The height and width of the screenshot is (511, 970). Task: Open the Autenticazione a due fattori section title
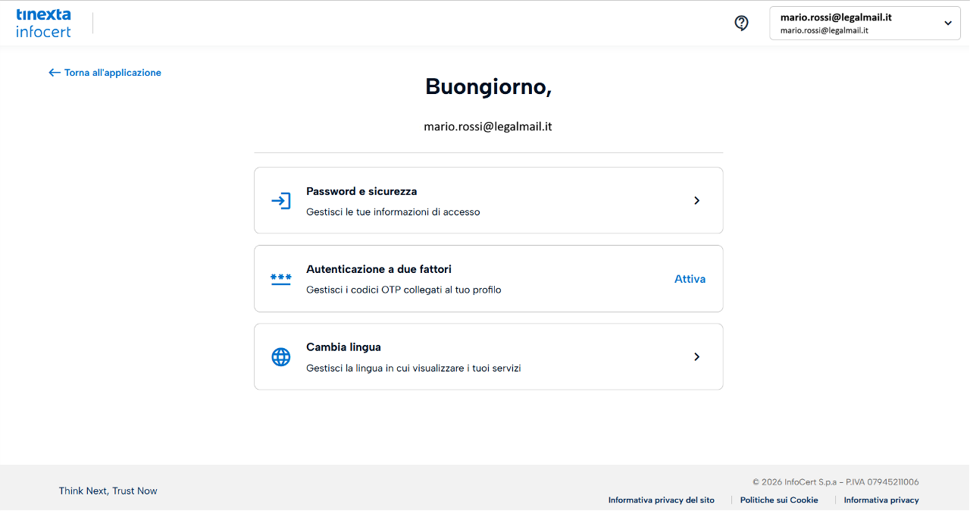tap(379, 269)
